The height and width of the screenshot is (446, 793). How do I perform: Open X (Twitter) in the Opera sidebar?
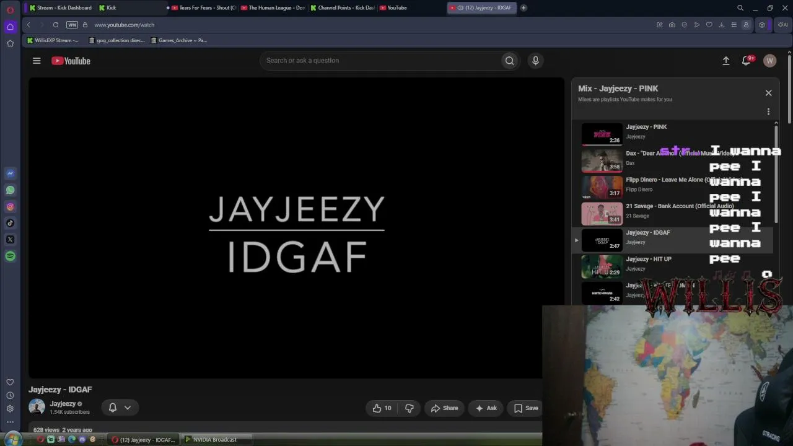[x=10, y=240]
